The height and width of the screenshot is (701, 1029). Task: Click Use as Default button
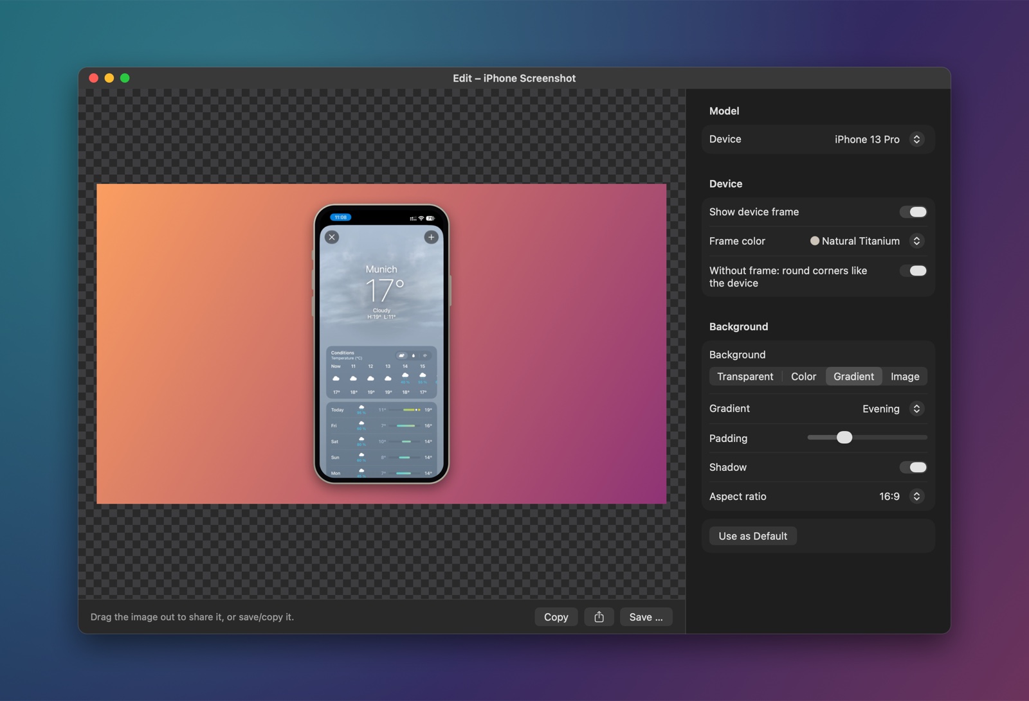point(752,536)
